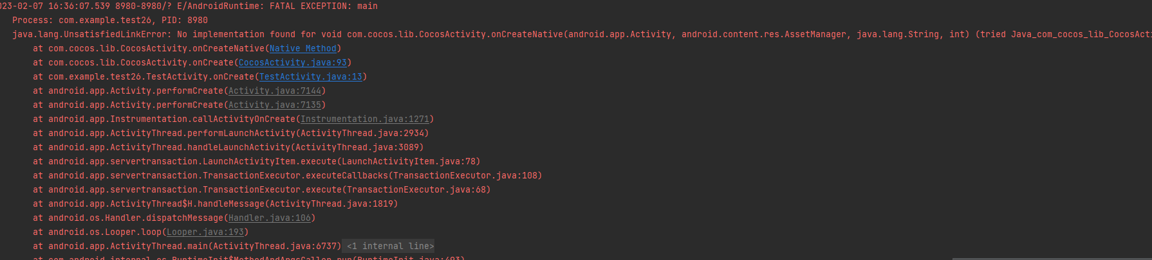This screenshot has width=1152, height=260.
Task: Go to Handler.java:106
Action: coord(269,218)
